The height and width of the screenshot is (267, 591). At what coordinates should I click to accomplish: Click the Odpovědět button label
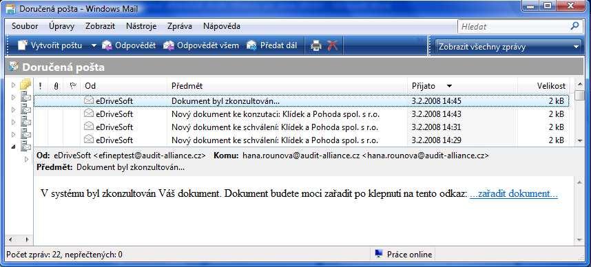point(135,45)
